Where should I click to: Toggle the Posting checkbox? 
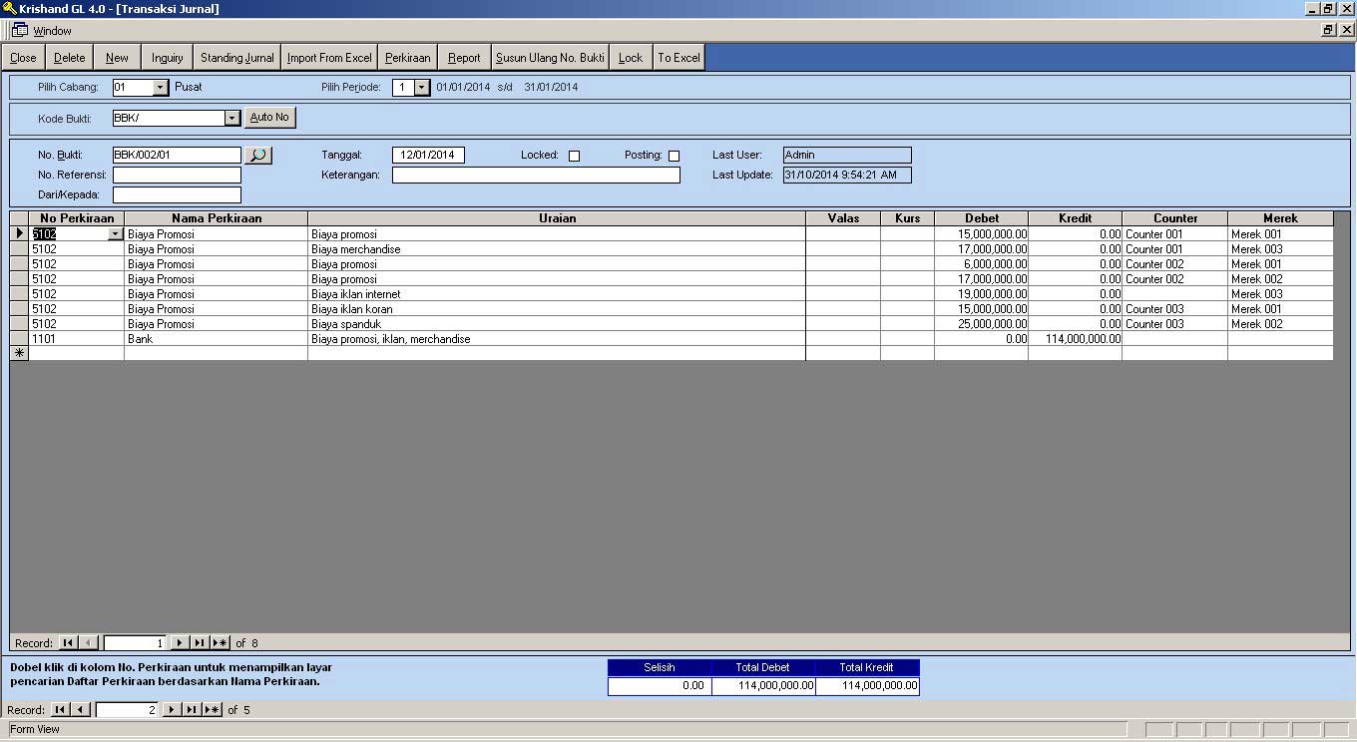[x=674, y=156]
